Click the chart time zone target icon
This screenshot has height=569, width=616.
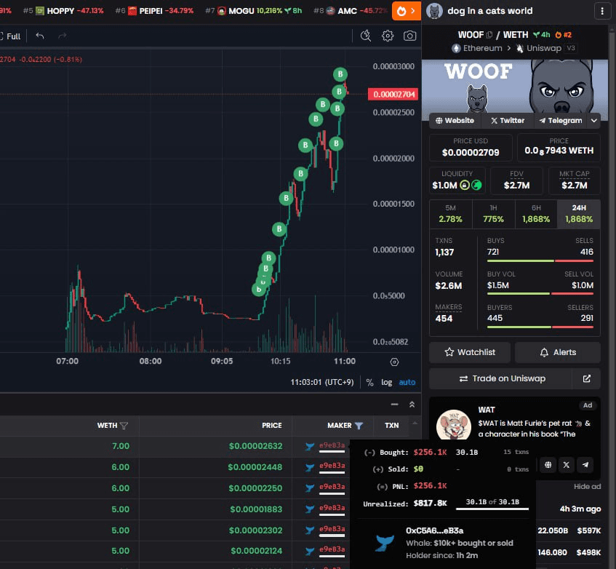[x=394, y=362]
